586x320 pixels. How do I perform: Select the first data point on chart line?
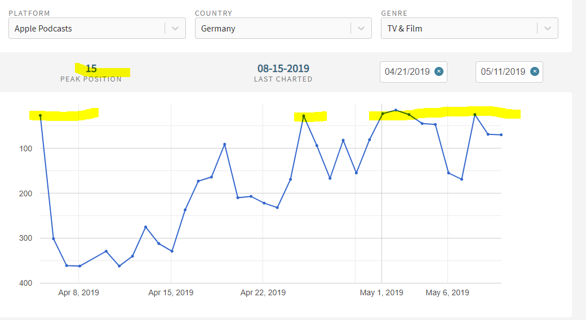click(x=41, y=116)
